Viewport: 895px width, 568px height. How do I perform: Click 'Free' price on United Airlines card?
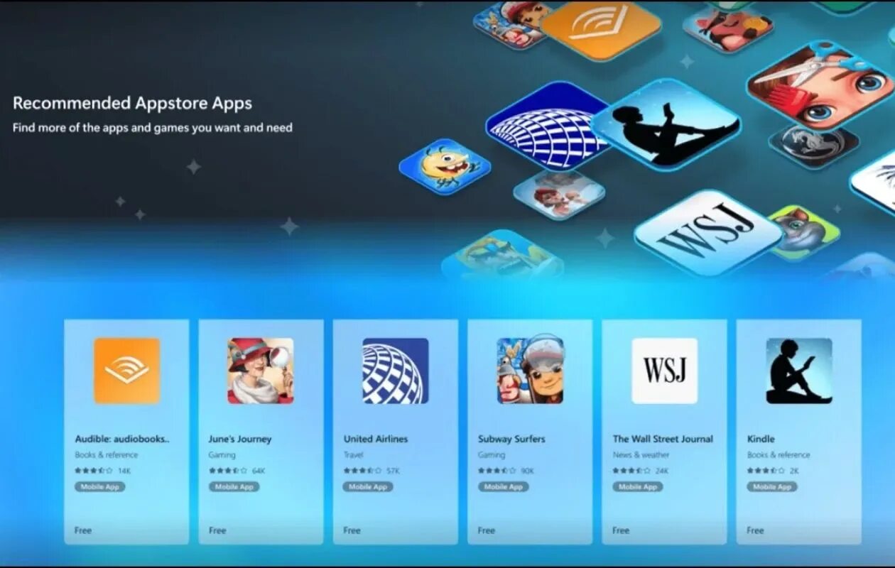352,530
